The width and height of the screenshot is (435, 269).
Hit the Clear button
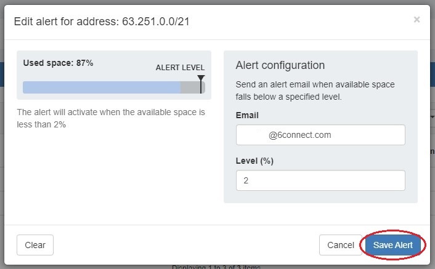click(35, 245)
